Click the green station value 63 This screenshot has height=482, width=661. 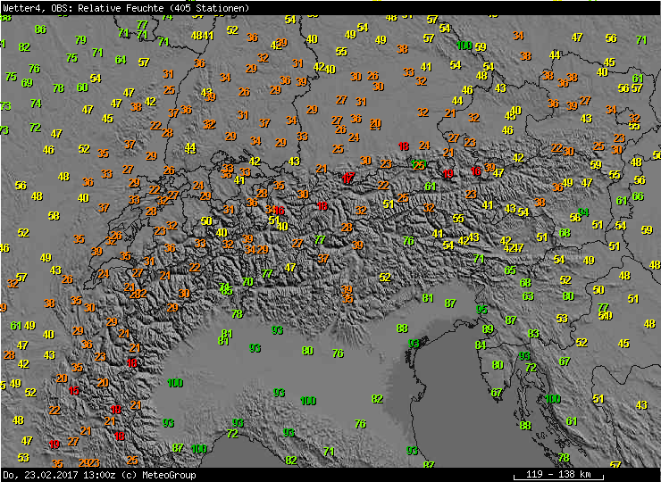click(528, 296)
